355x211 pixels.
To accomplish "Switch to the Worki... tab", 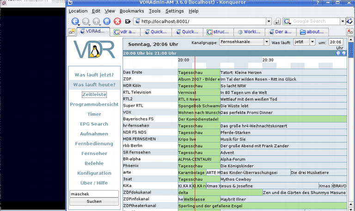I will 250,32.
